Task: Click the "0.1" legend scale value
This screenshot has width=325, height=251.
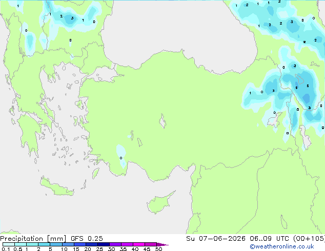Action: point(6,249)
